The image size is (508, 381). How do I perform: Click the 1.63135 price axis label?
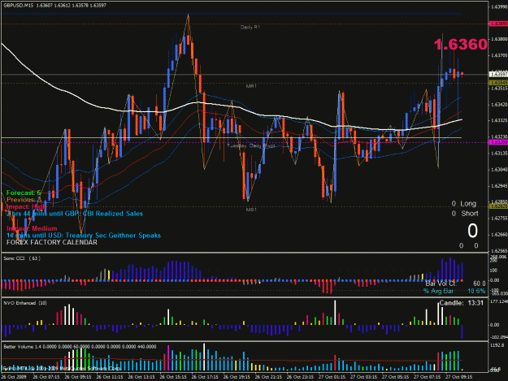coord(499,153)
